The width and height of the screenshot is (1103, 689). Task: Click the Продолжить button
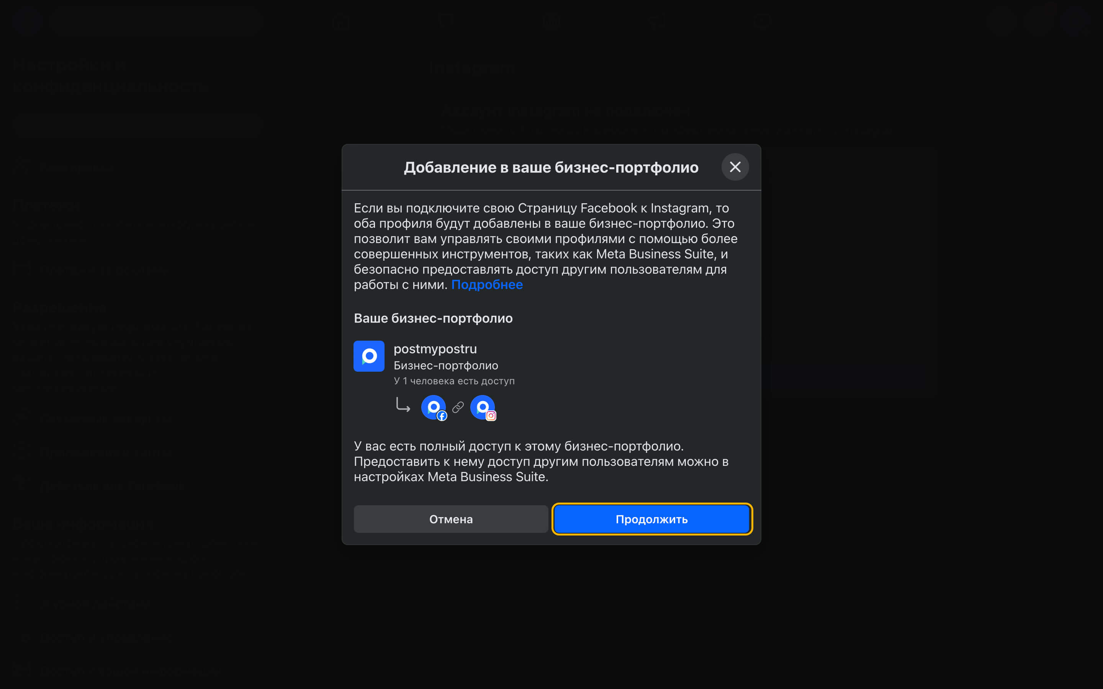tap(651, 519)
